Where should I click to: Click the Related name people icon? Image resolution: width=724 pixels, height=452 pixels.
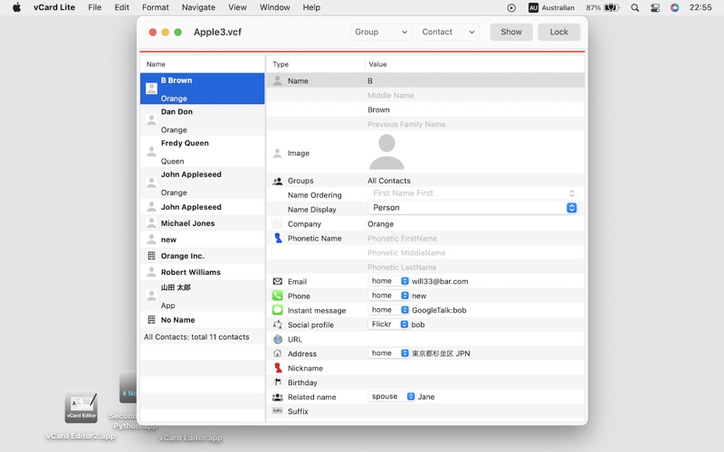pos(278,397)
